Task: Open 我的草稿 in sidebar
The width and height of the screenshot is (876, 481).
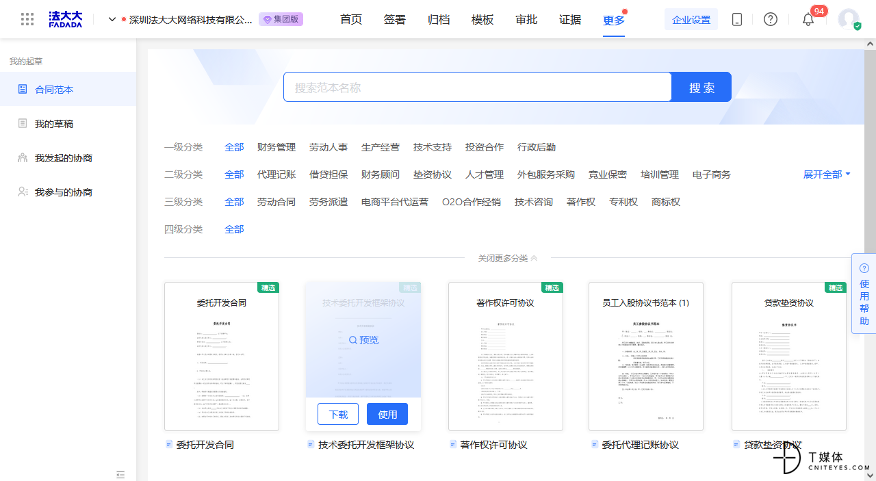Action: (68, 124)
